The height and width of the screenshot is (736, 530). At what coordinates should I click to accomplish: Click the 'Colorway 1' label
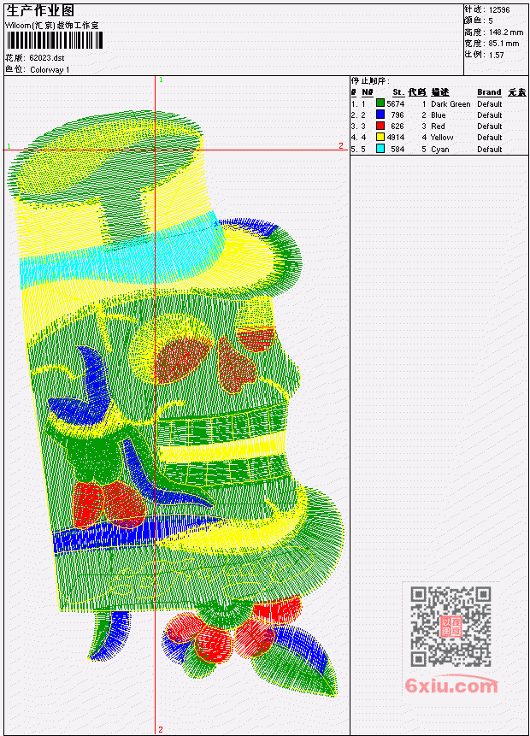[x=50, y=70]
